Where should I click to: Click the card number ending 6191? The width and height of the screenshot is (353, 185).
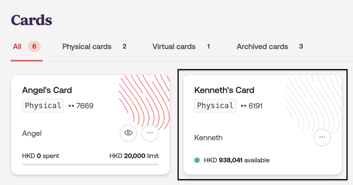pos(252,106)
